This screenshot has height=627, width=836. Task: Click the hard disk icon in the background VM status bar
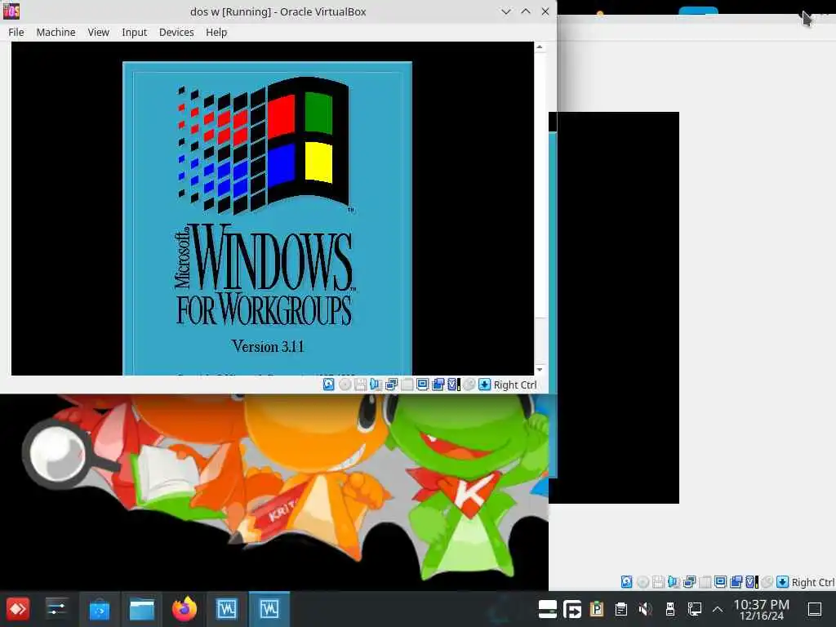click(627, 582)
